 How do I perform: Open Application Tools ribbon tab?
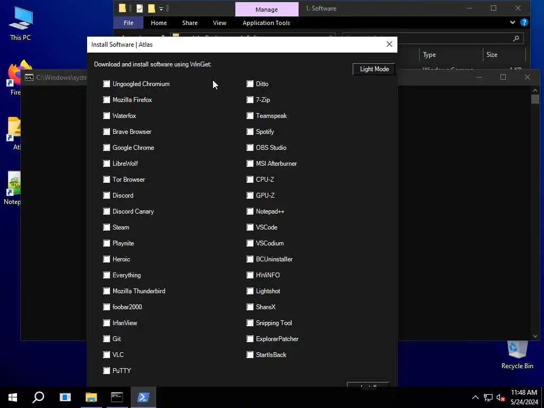point(266,23)
